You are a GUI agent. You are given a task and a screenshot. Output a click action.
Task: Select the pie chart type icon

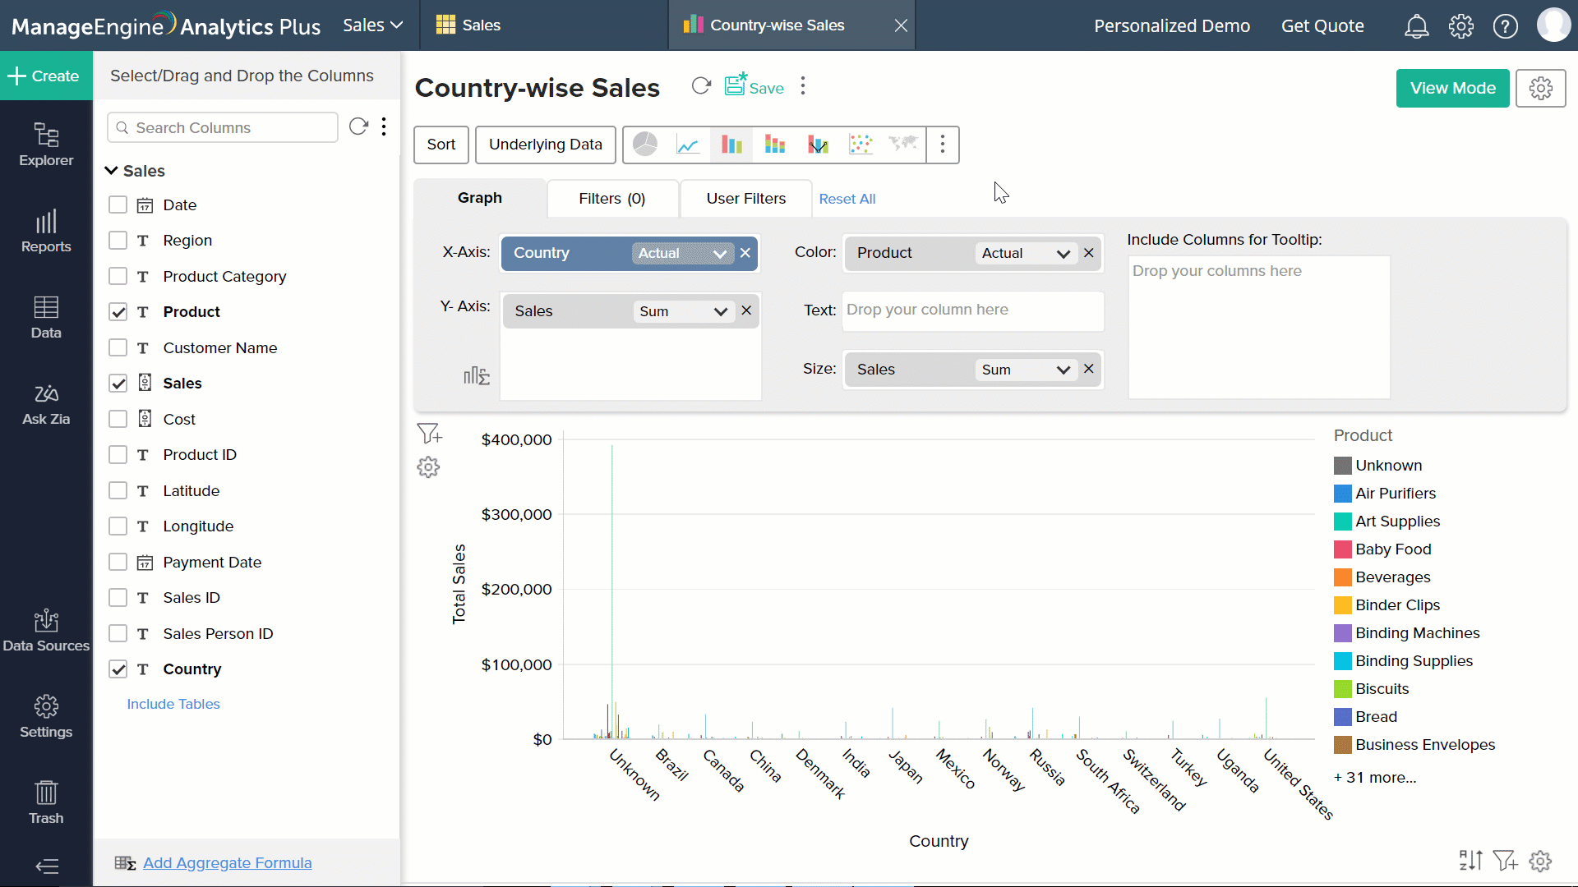[x=645, y=145]
